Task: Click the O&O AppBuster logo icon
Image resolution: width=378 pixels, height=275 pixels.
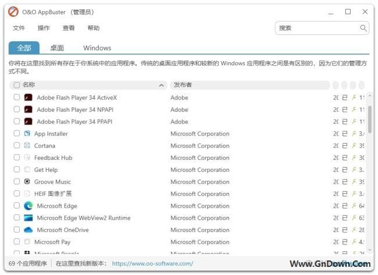Action: (x=13, y=12)
